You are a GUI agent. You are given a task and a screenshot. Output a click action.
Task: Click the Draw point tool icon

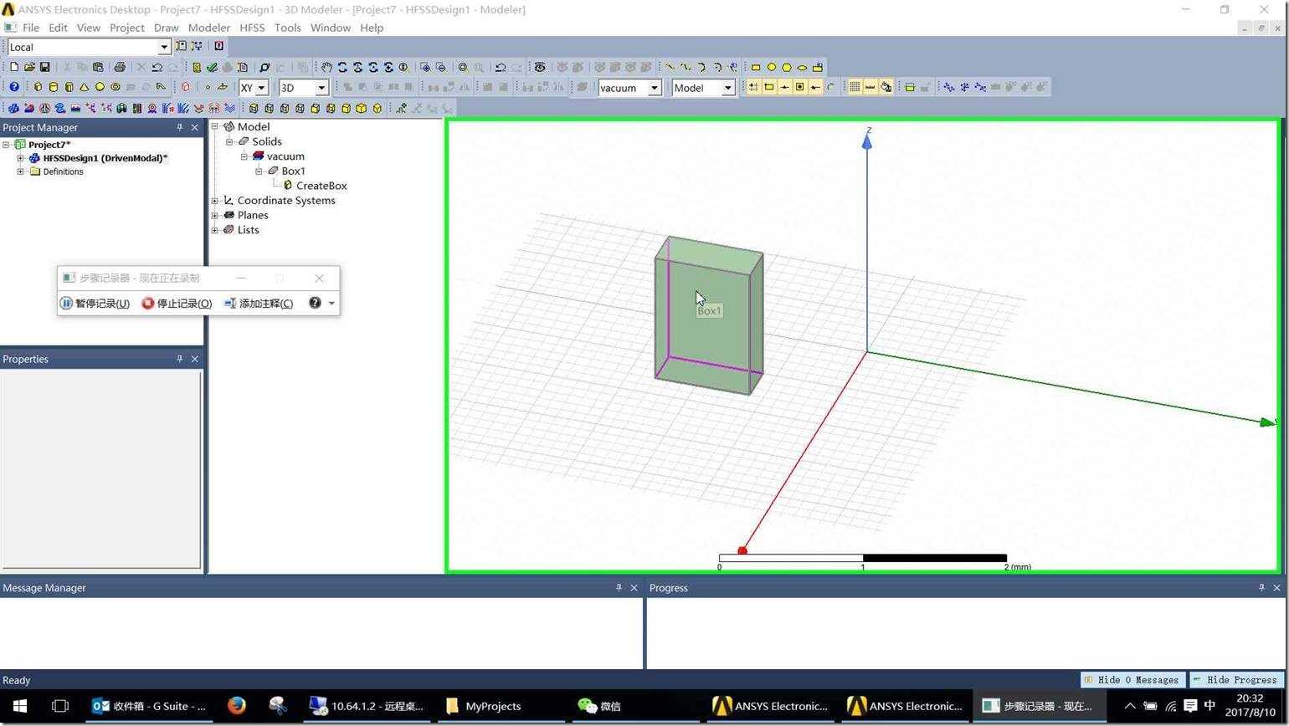click(208, 87)
